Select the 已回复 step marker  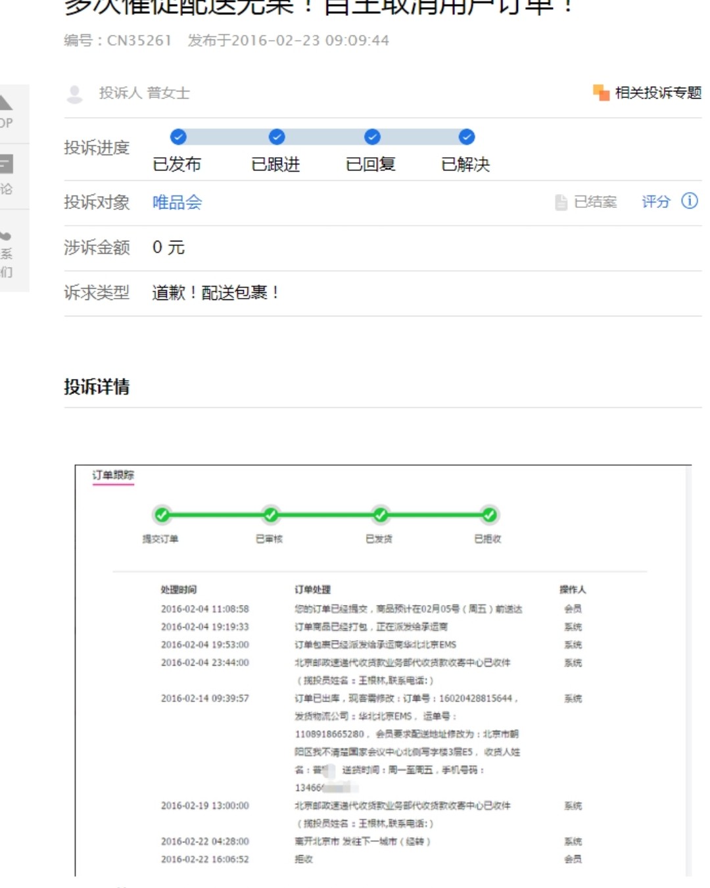372,137
